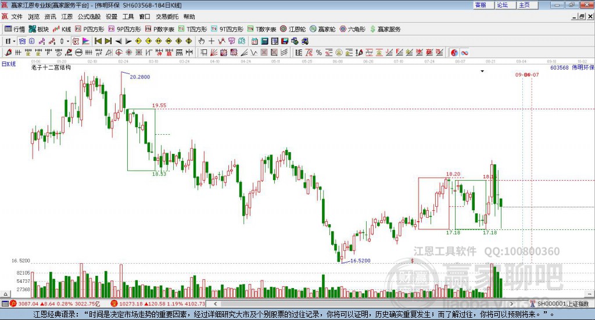The image size is (595, 320).
Task: Open the 窗口 menu
Action: pyautogui.click(x=145, y=17)
